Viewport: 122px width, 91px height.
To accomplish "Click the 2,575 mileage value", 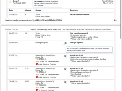I will click(x=27, y=68).
